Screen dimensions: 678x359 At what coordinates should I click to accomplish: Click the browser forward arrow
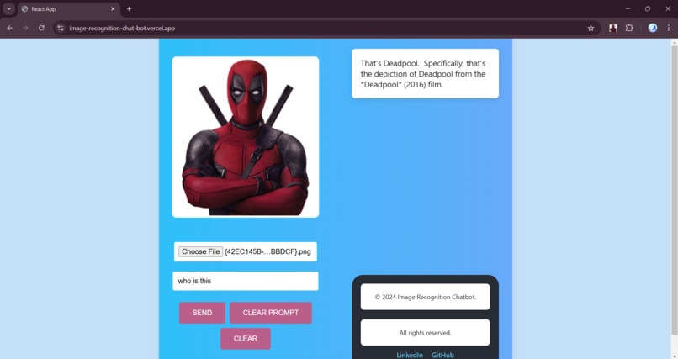(x=25, y=28)
